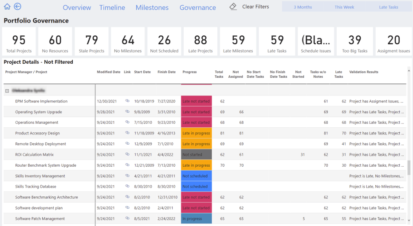Click finish date 4/16/2013
Image resolution: width=413 pixels, height=226 pixels.
point(166,133)
